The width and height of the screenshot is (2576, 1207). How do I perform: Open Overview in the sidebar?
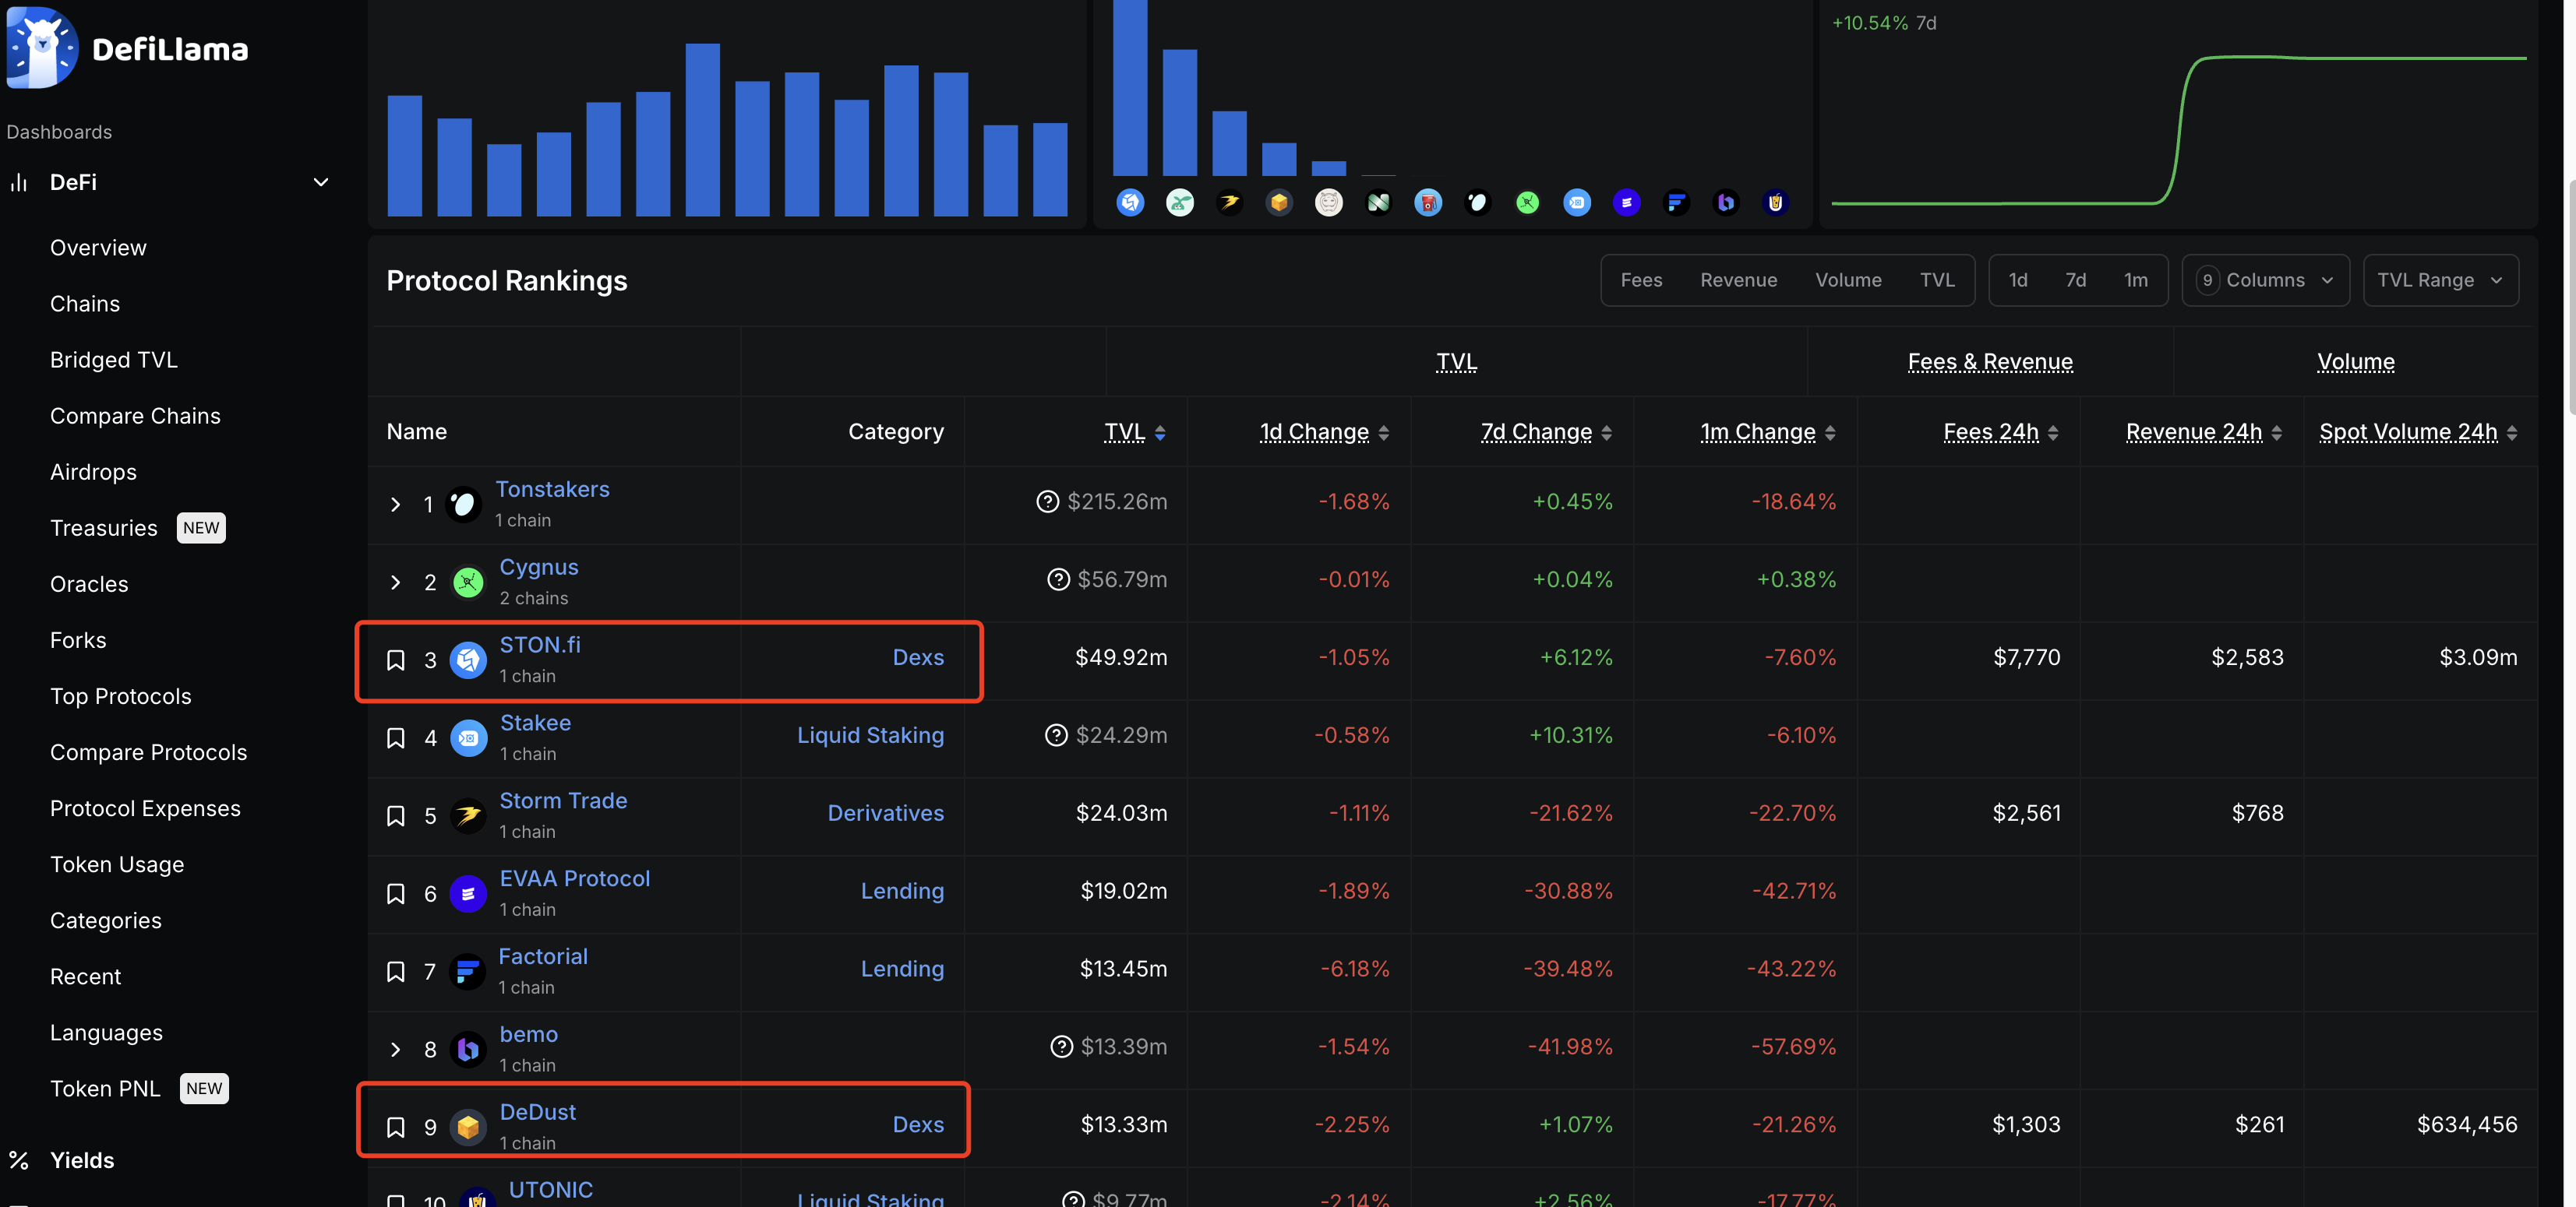[x=98, y=248]
